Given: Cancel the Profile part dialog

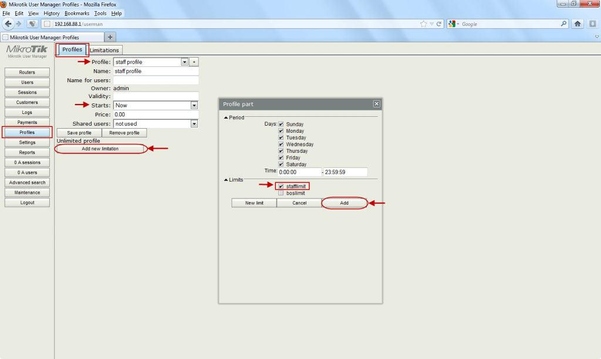Looking at the screenshot, I should tap(299, 203).
